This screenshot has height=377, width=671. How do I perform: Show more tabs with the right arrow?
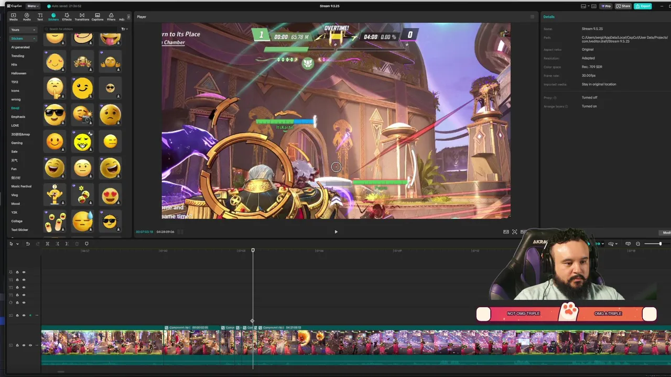pos(128,17)
